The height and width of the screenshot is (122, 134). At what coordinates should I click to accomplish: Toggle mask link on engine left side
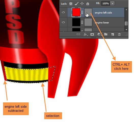click(82, 12)
